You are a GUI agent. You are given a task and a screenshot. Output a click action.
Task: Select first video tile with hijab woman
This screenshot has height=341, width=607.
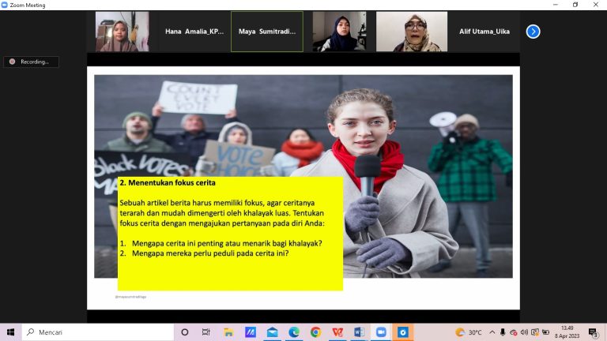coord(123,32)
